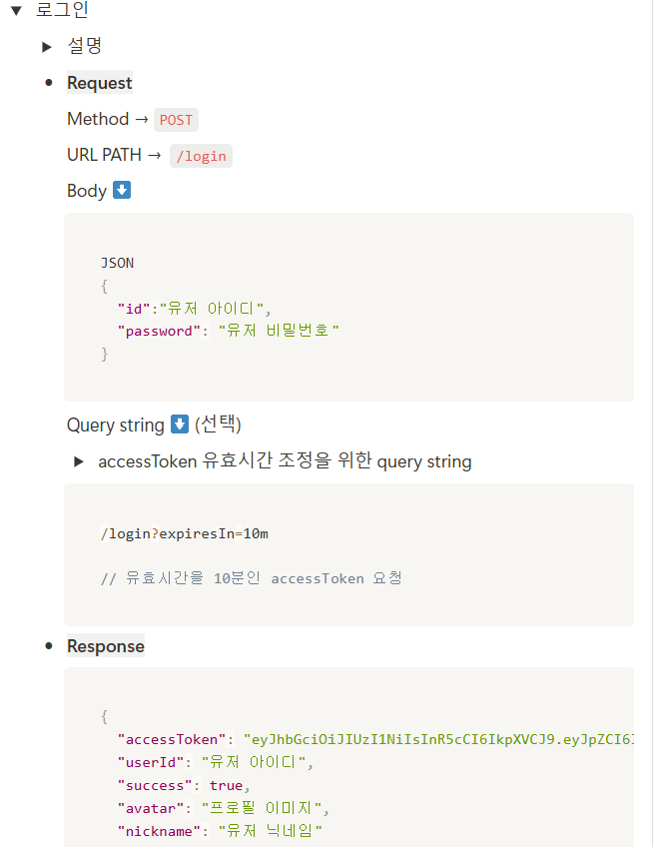Click the bullet before Request
Image resolution: width=659 pixels, height=847 pixels.
[x=49, y=83]
